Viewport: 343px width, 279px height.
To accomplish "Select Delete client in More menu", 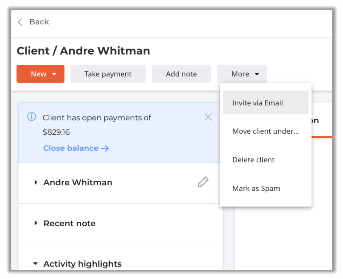I will click(253, 160).
